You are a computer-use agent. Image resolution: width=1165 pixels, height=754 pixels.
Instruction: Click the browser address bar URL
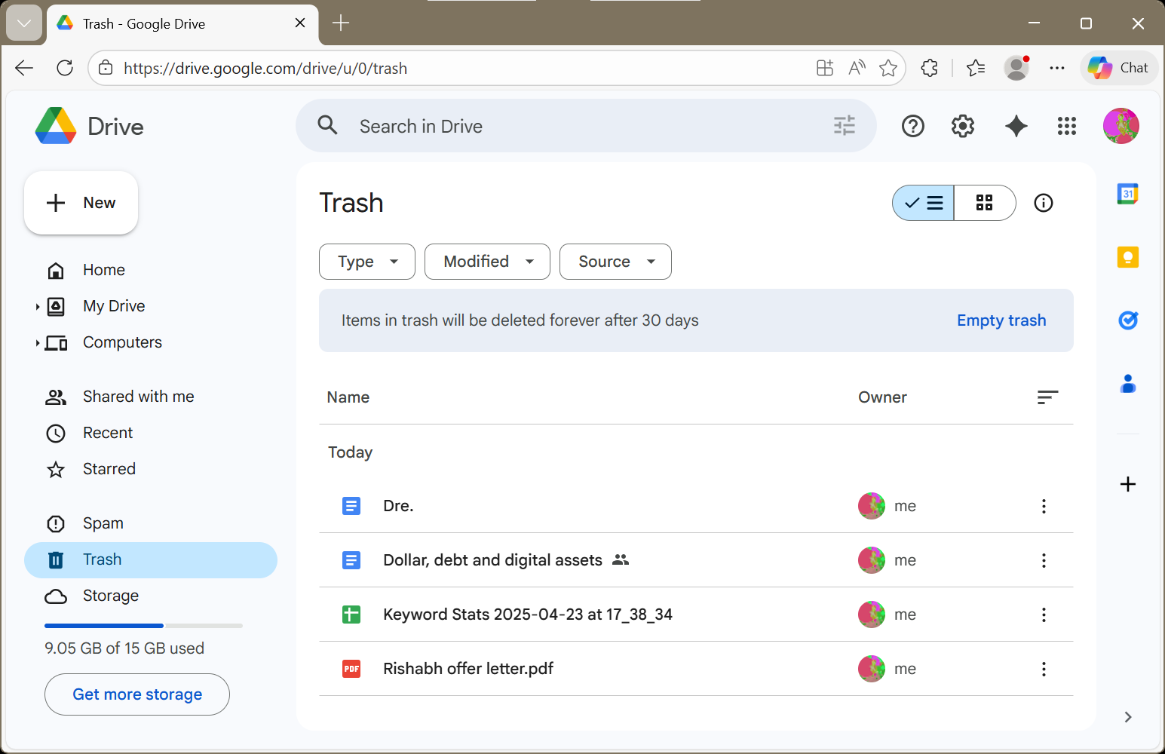[x=265, y=68]
